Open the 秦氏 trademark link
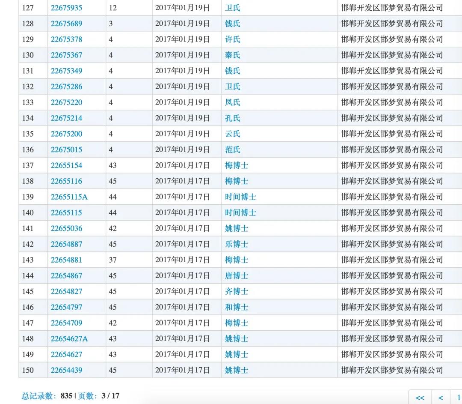This screenshot has width=462, height=404. pyautogui.click(x=233, y=55)
